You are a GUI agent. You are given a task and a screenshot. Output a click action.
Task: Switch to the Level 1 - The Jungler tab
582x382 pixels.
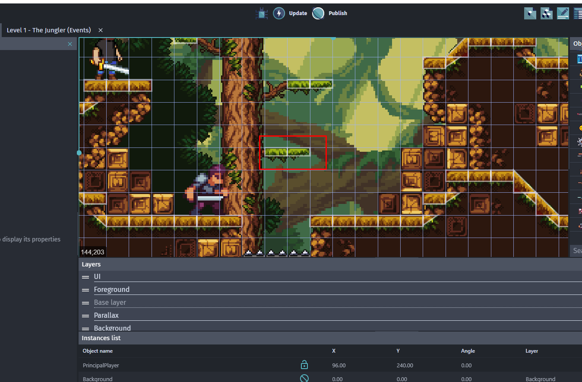coord(48,30)
